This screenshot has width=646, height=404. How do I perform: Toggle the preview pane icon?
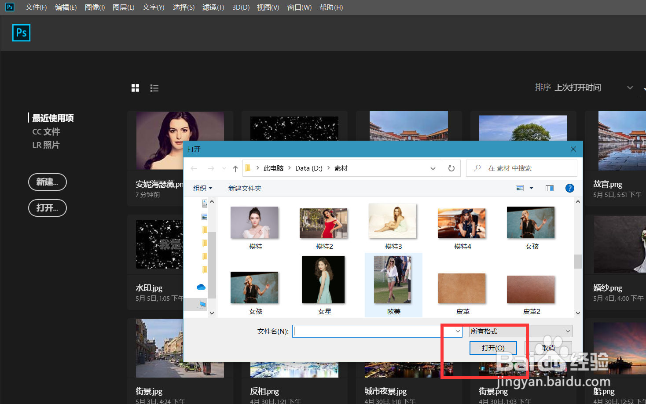pyautogui.click(x=550, y=188)
